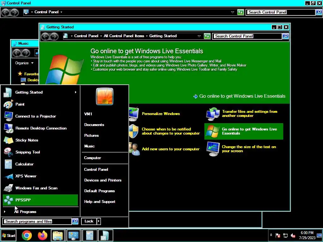Click the calculator taskbar button
Image resolution: width=323 pixels, height=242 pixels.
coord(90,235)
